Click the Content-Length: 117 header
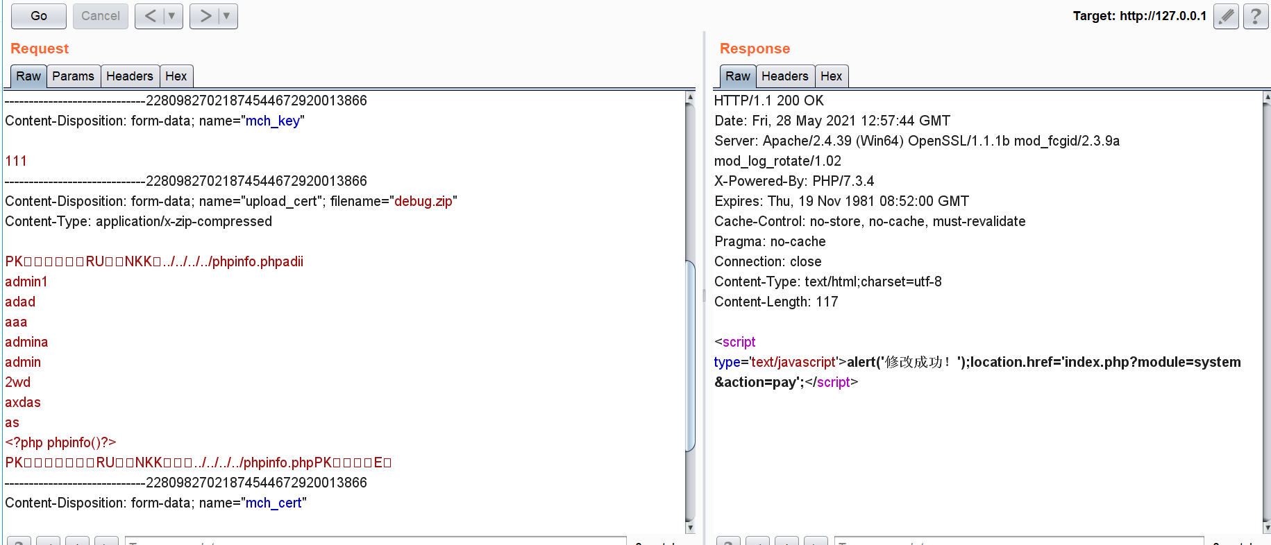The width and height of the screenshot is (1271, 545). pos(776,302)
